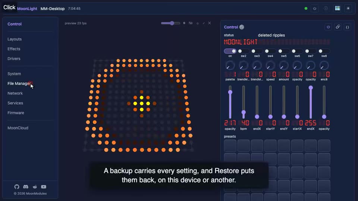
Task: Open System in the sidebar
Action: (14, 74)
